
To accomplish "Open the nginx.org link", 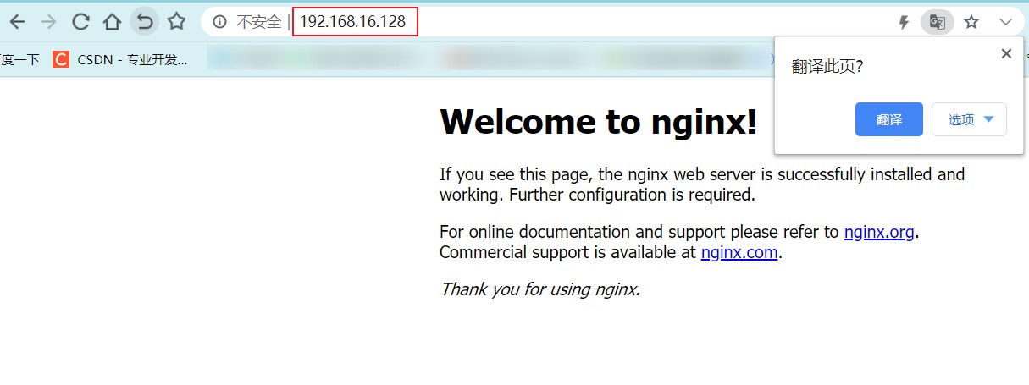I will pyautogui.click(x=879, y=232).
